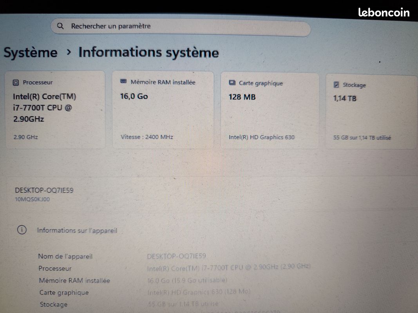Image resolution: width=418 pixels, height=313 pixels.
Task: Click the Stockage disk icon
Action: (336, 85)
